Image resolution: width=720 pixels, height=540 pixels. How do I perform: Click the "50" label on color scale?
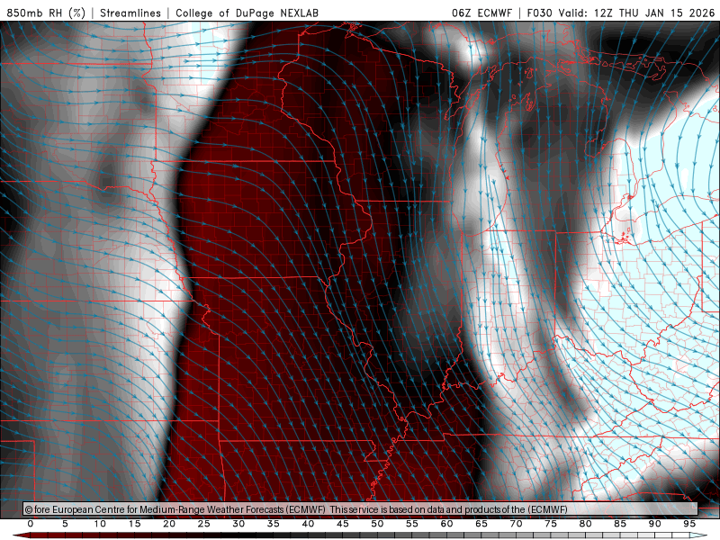[377, 524]
